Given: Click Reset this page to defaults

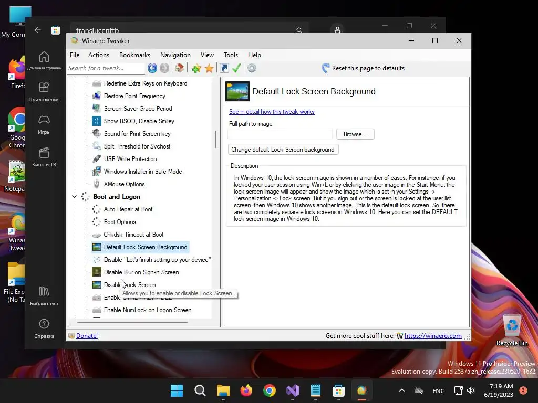Looking at the screenshot, I should pyautogui.click(x=364, y=68).
